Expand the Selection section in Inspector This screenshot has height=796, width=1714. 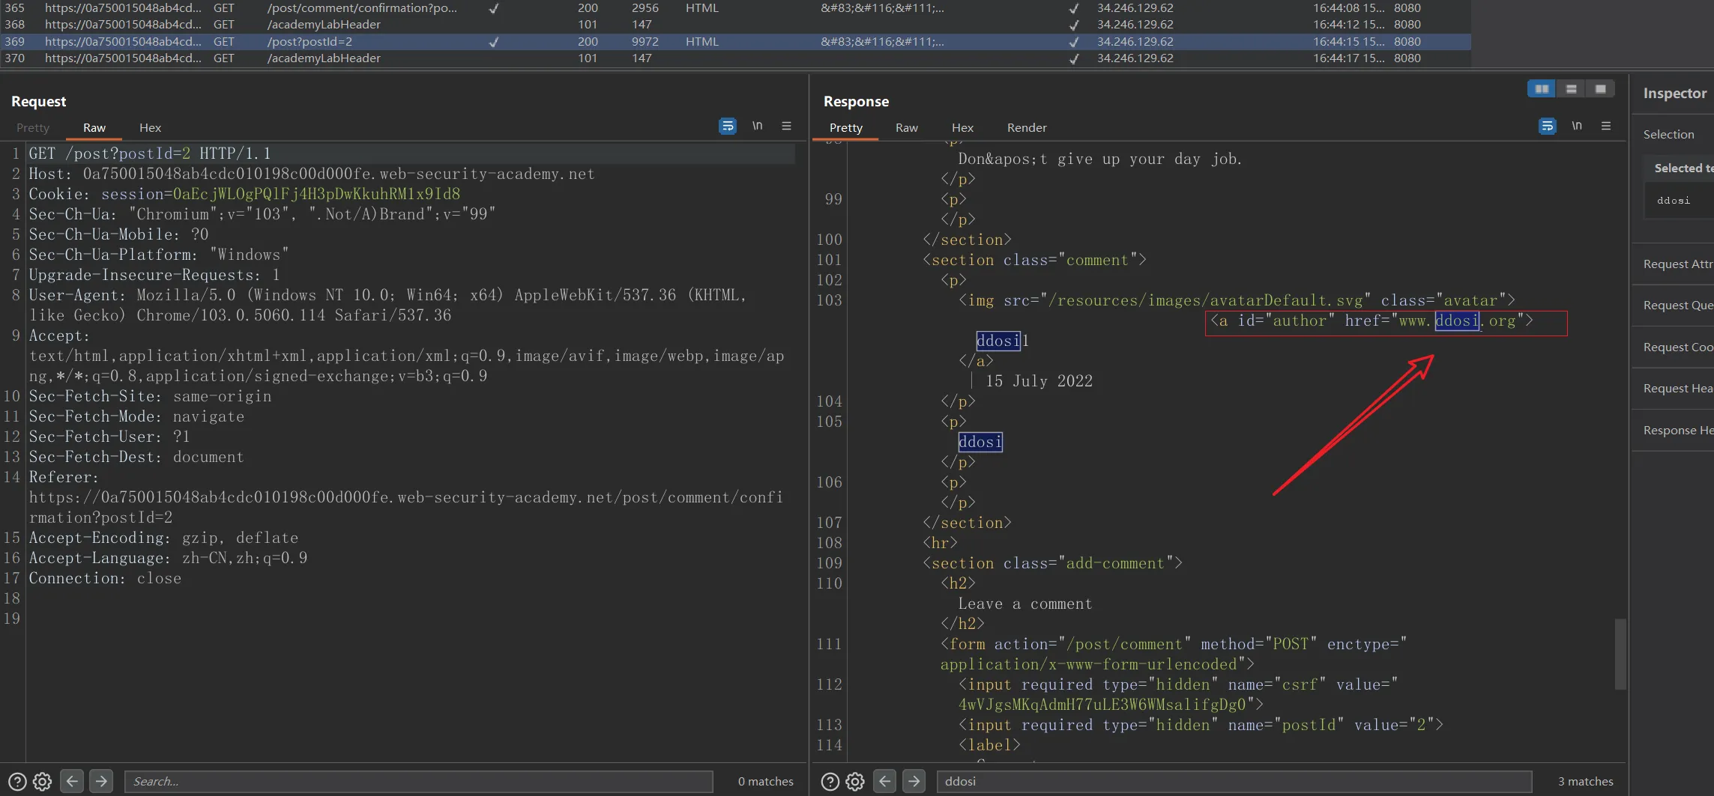tap(1673, 134)
